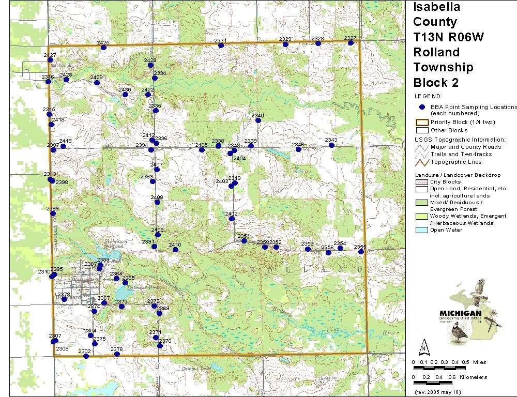Select sampling point 2430
Viewport: 517px width, 397px height.
[x=125, y=95]
